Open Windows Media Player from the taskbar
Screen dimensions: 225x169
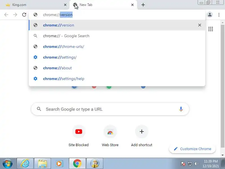(x=60, y=164)
